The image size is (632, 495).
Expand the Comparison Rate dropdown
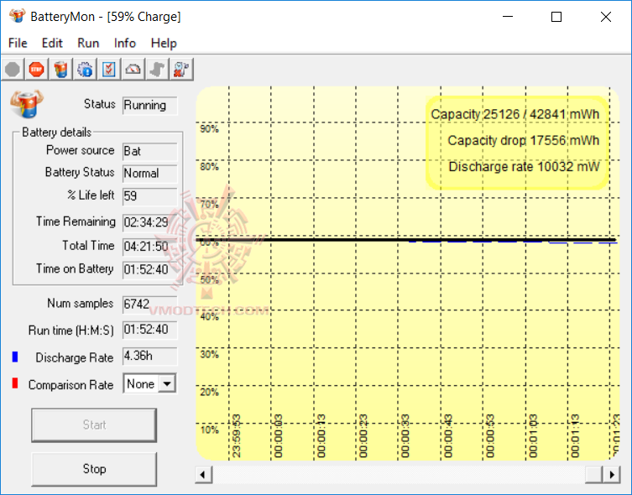pos(167,384)
